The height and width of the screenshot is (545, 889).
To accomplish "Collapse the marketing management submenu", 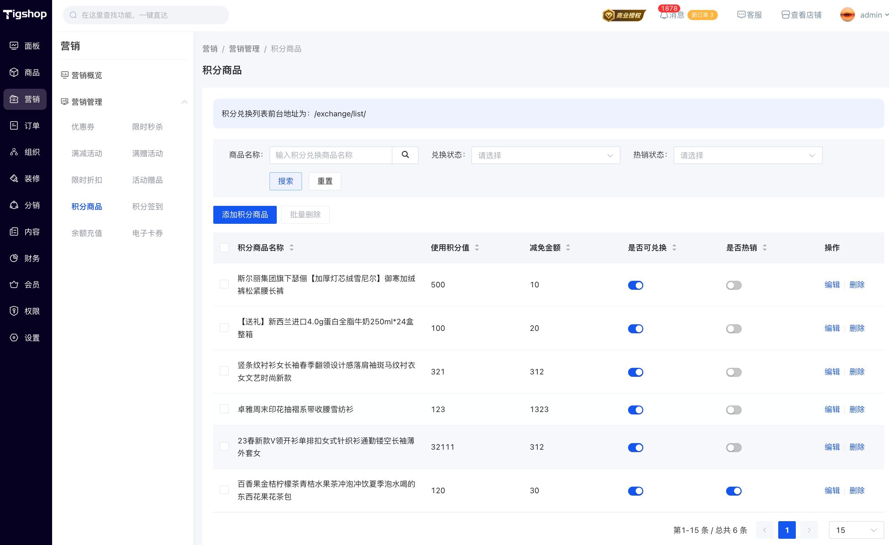I will pyautogui.click(x=184, y=102).
